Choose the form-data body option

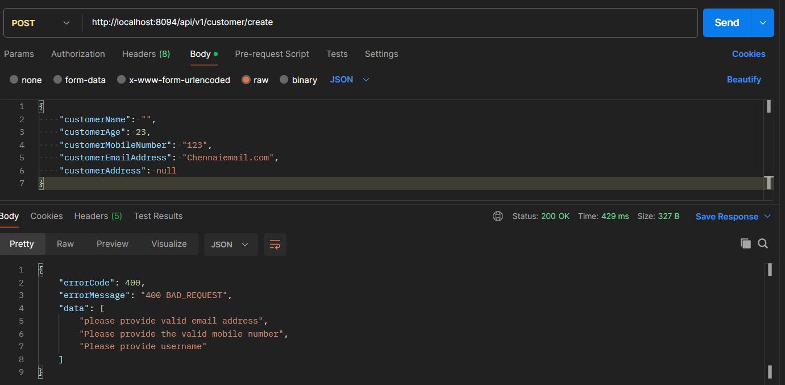point(57,80)
